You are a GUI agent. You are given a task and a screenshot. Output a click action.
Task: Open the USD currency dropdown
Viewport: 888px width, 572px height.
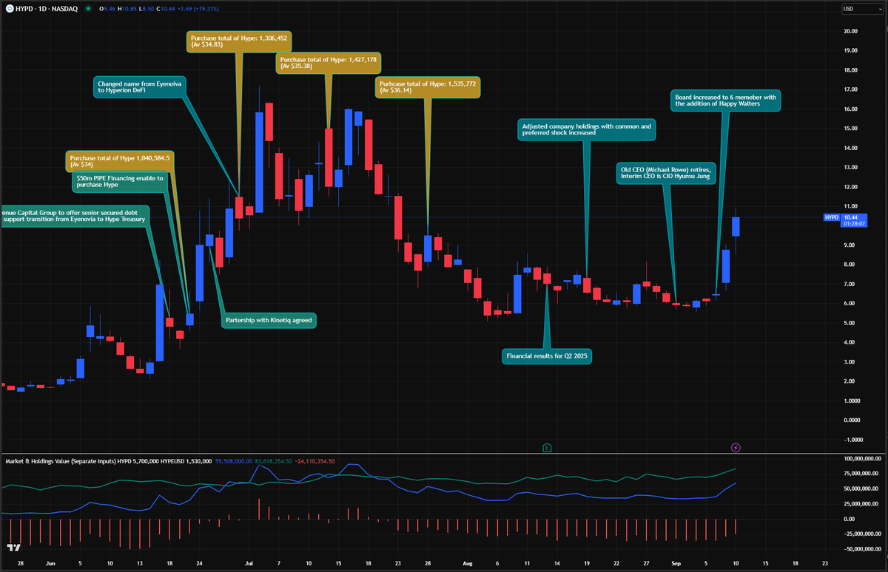(862, 10)
